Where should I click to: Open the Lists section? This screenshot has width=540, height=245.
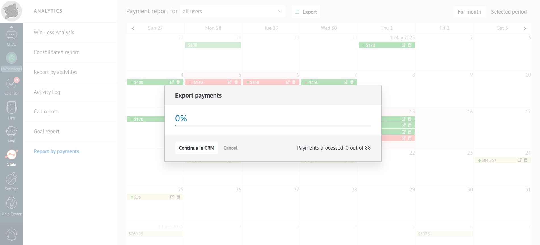point(11,111)
